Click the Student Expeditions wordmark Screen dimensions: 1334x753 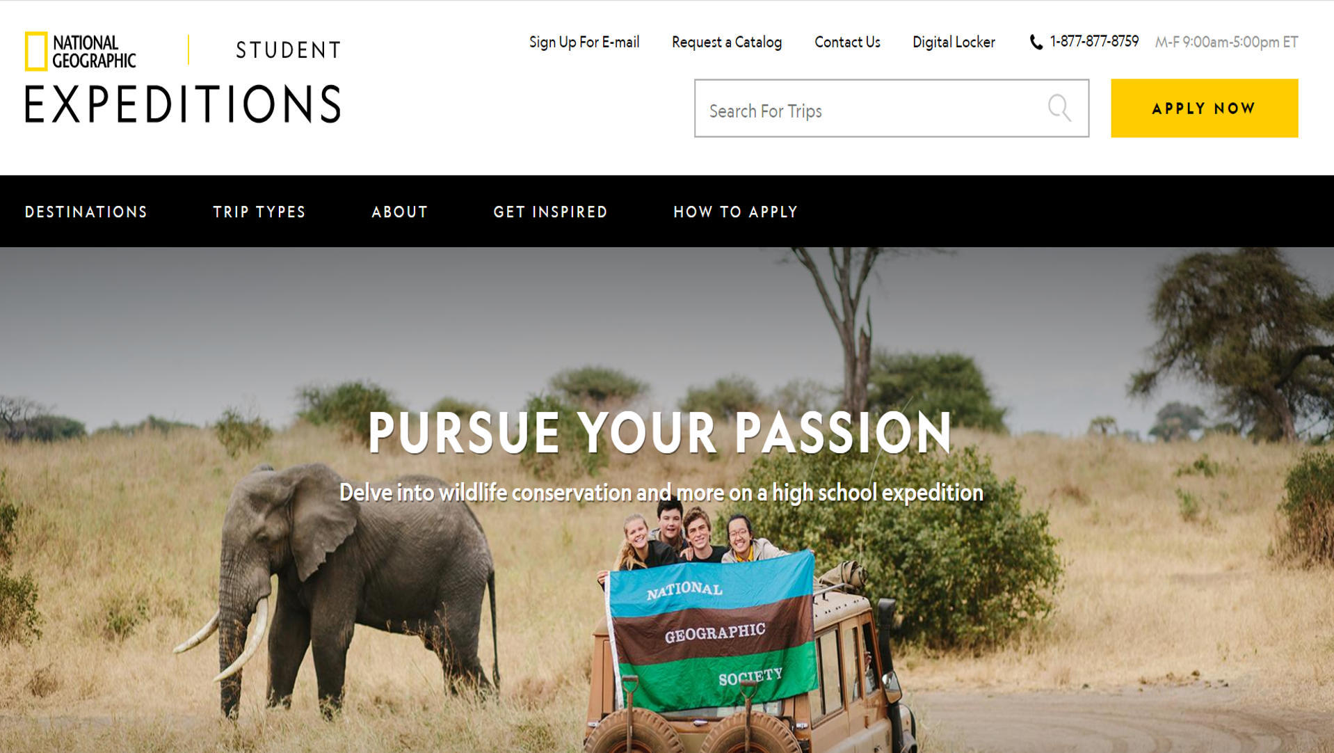(x=183, y=79)
